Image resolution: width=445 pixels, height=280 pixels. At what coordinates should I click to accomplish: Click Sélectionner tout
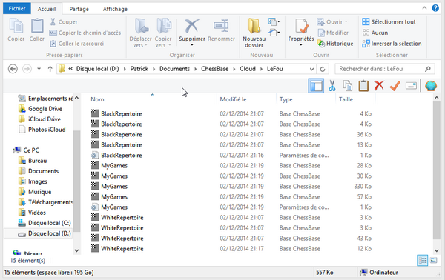pyautogui.click(x=389, y=21)
